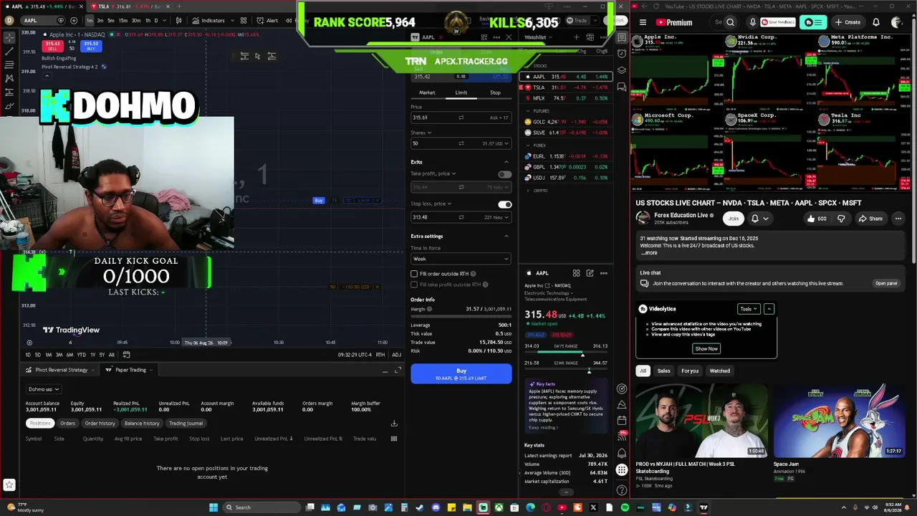Open the calendar panel in right sidebar
Screen dimensions: 917x516
[621, 420]
